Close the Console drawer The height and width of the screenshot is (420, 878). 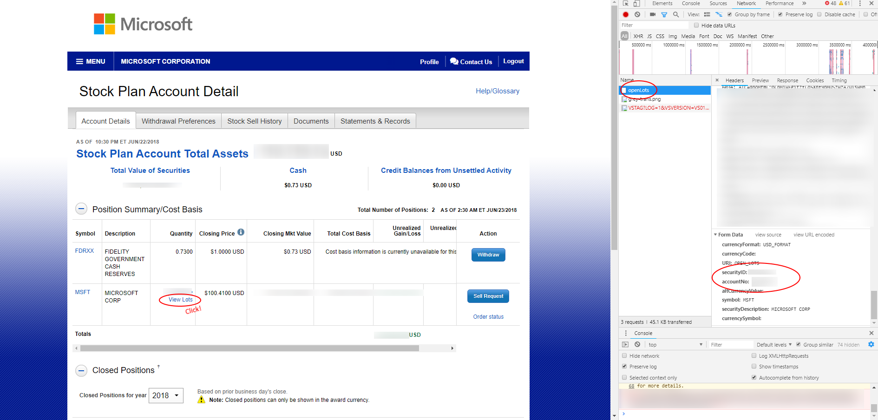coord(871,333)
